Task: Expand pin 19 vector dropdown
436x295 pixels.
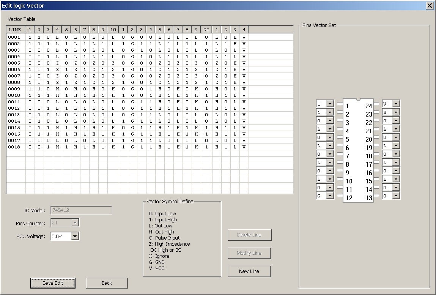Action: 396,146
